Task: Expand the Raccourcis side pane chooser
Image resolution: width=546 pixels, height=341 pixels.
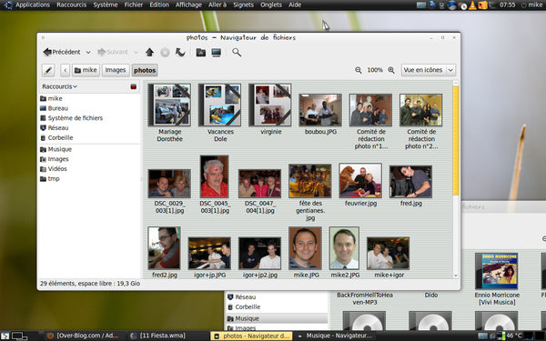Action: [59, 86]
